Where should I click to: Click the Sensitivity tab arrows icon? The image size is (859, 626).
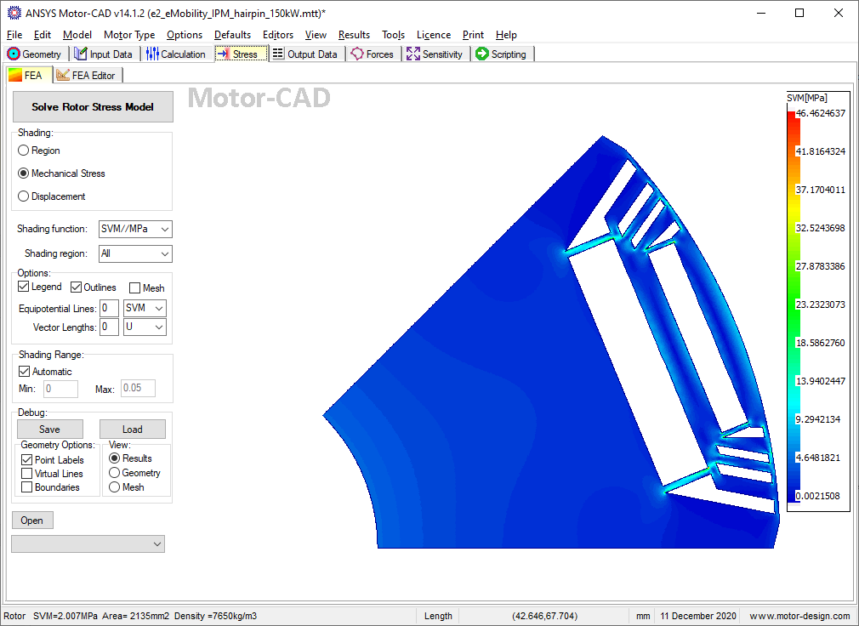pos(413,54)
